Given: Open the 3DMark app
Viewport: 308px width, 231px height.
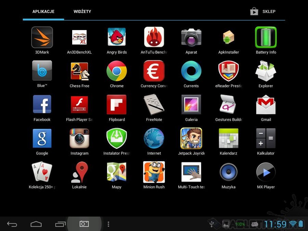Looking at the screenshot, I should (x=42, y=37).
